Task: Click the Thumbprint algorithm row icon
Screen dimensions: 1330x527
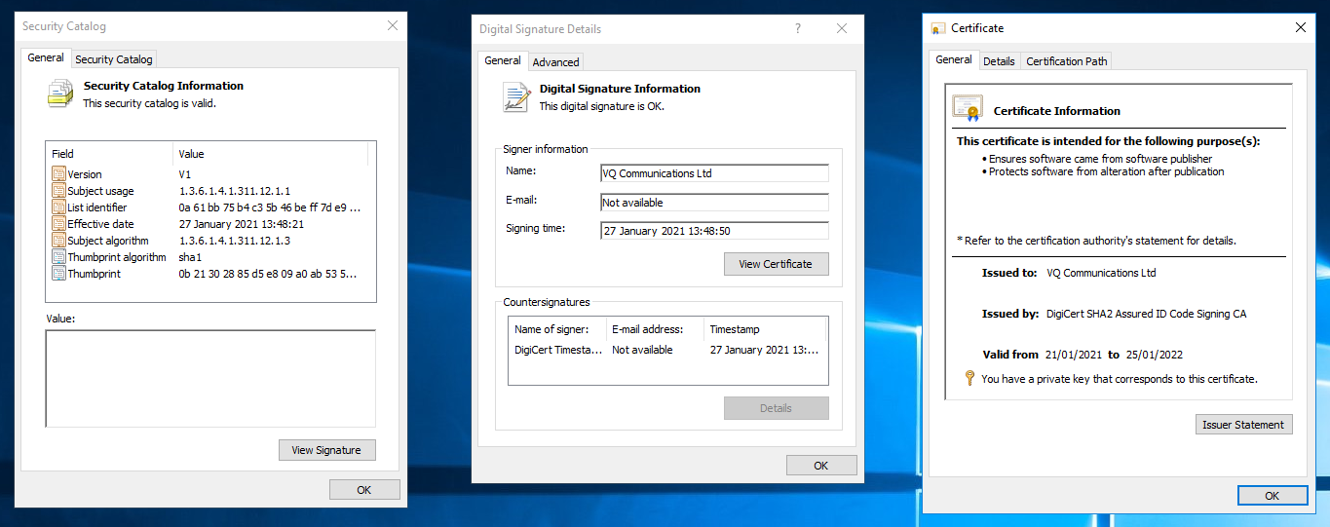Action: tap(58, 257)
